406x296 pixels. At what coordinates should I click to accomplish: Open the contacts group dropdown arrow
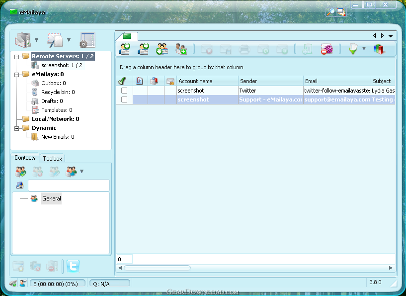(82, 171)
